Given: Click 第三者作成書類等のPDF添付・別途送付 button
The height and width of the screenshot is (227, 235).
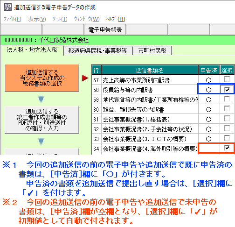Looking at the screenshot, I should click(42, 120).
